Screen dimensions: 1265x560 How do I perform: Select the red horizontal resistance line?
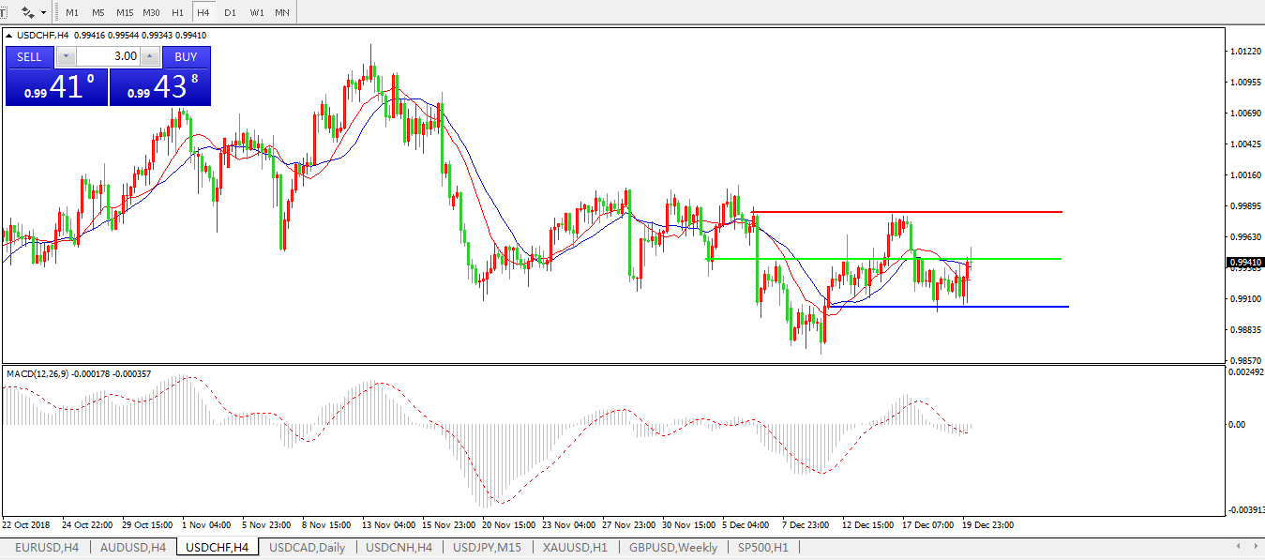[x=938, y=212]
